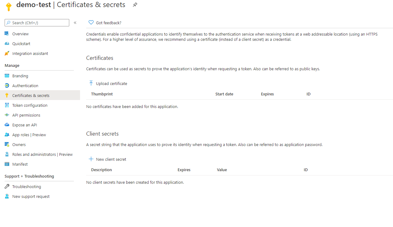Open New support request

[x=30, y=196]
